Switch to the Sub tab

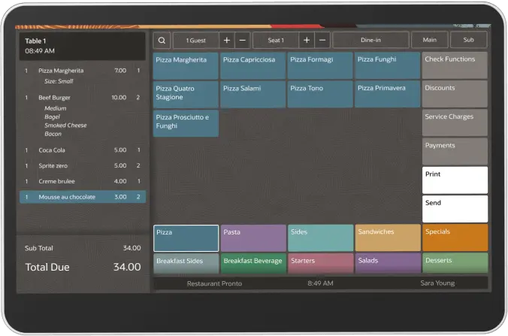click(468, 41)
